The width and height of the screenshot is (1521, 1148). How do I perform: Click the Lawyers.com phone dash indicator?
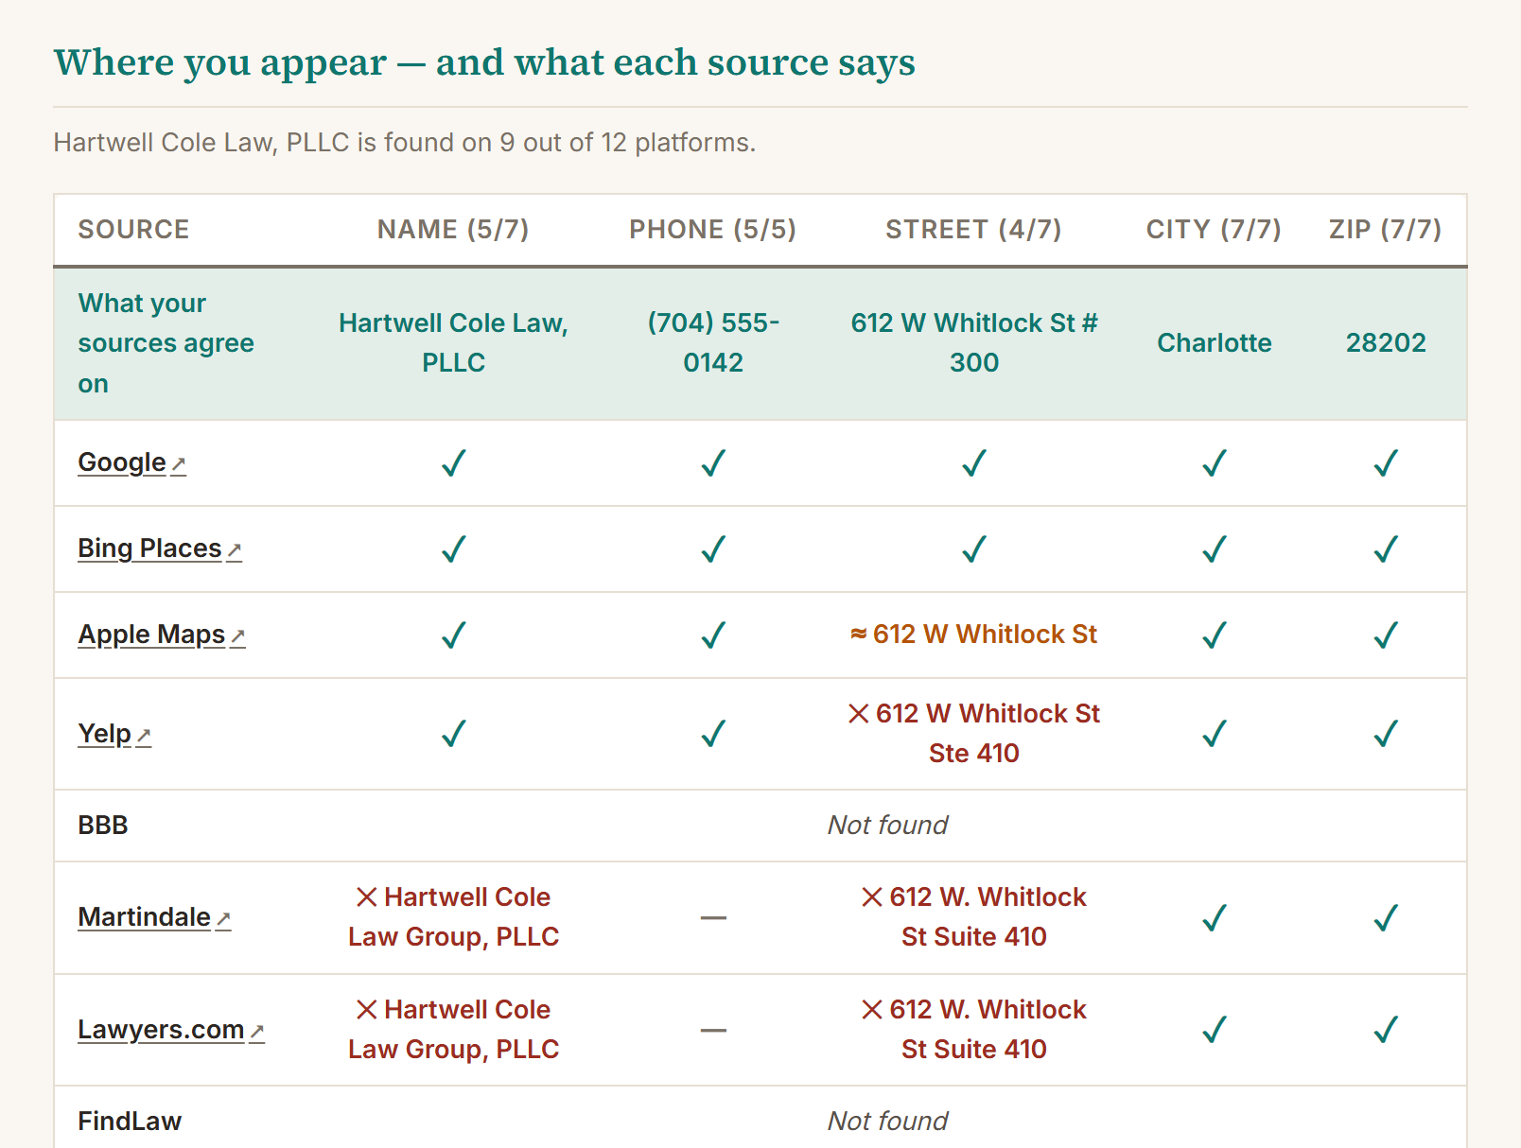713,1030
